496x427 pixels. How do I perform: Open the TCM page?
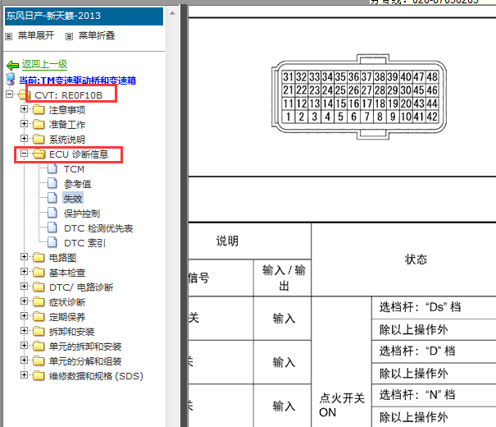click(74, 169)
